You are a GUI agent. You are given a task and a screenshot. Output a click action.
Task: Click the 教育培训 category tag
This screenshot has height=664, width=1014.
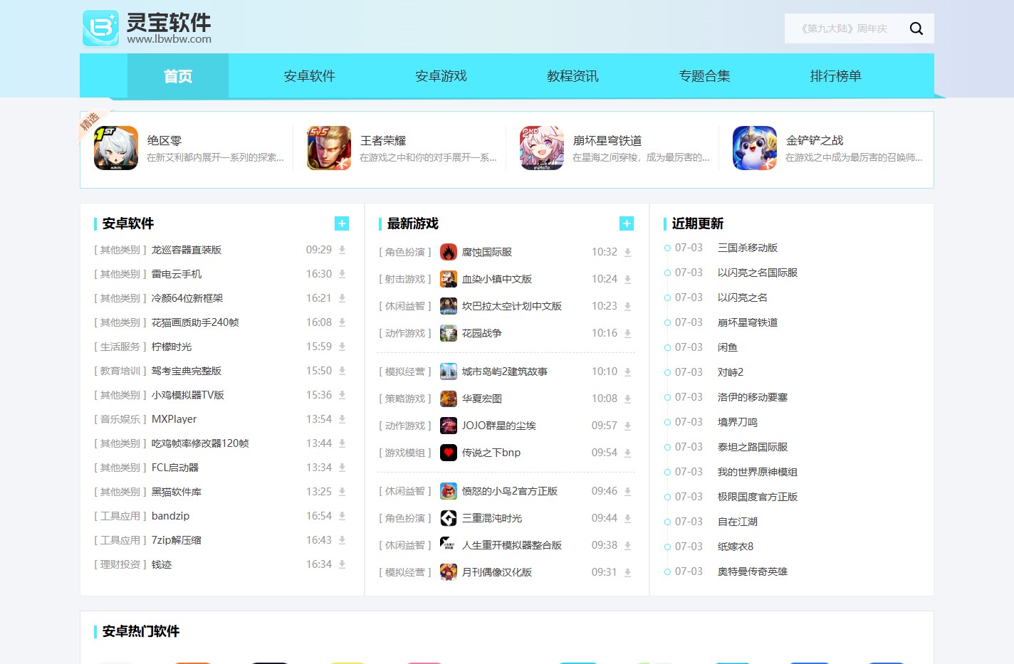[x=120, y=371]
